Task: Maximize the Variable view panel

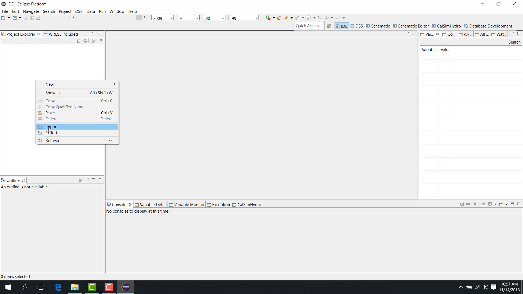Action: (519, 33)
